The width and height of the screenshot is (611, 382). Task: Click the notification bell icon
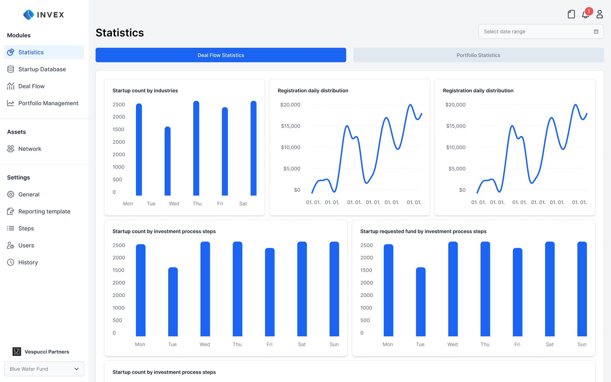point(585,15)
